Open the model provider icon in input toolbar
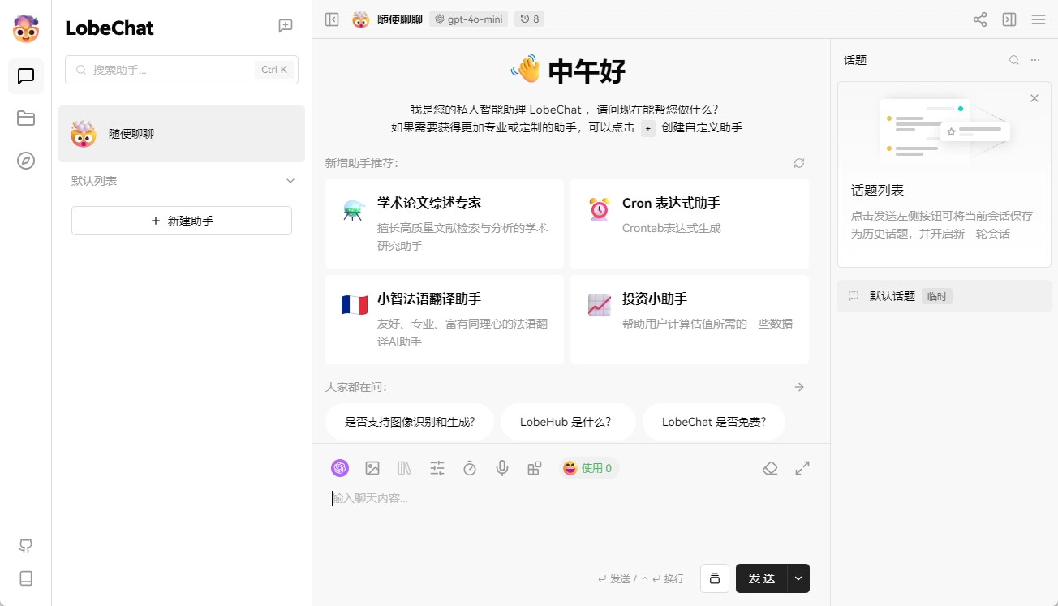The height and width of the screenshot is (606, 1058). coord(340,468)
